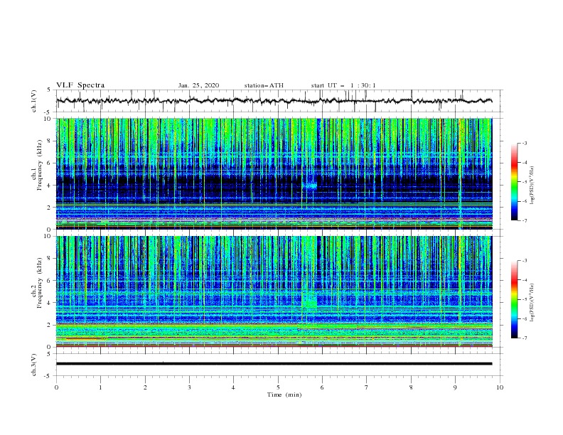This screenshot has width=563, height=435.
Task: Select the "start UT = 1 :30: 1" text
Action: pos(343,85)
